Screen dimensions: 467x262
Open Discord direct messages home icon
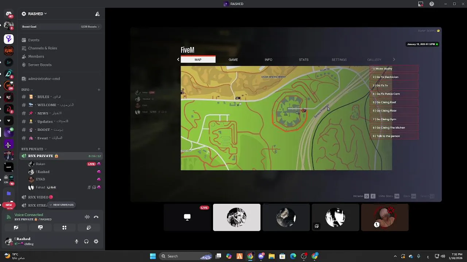pyautogui.click(x=9, y=14)
